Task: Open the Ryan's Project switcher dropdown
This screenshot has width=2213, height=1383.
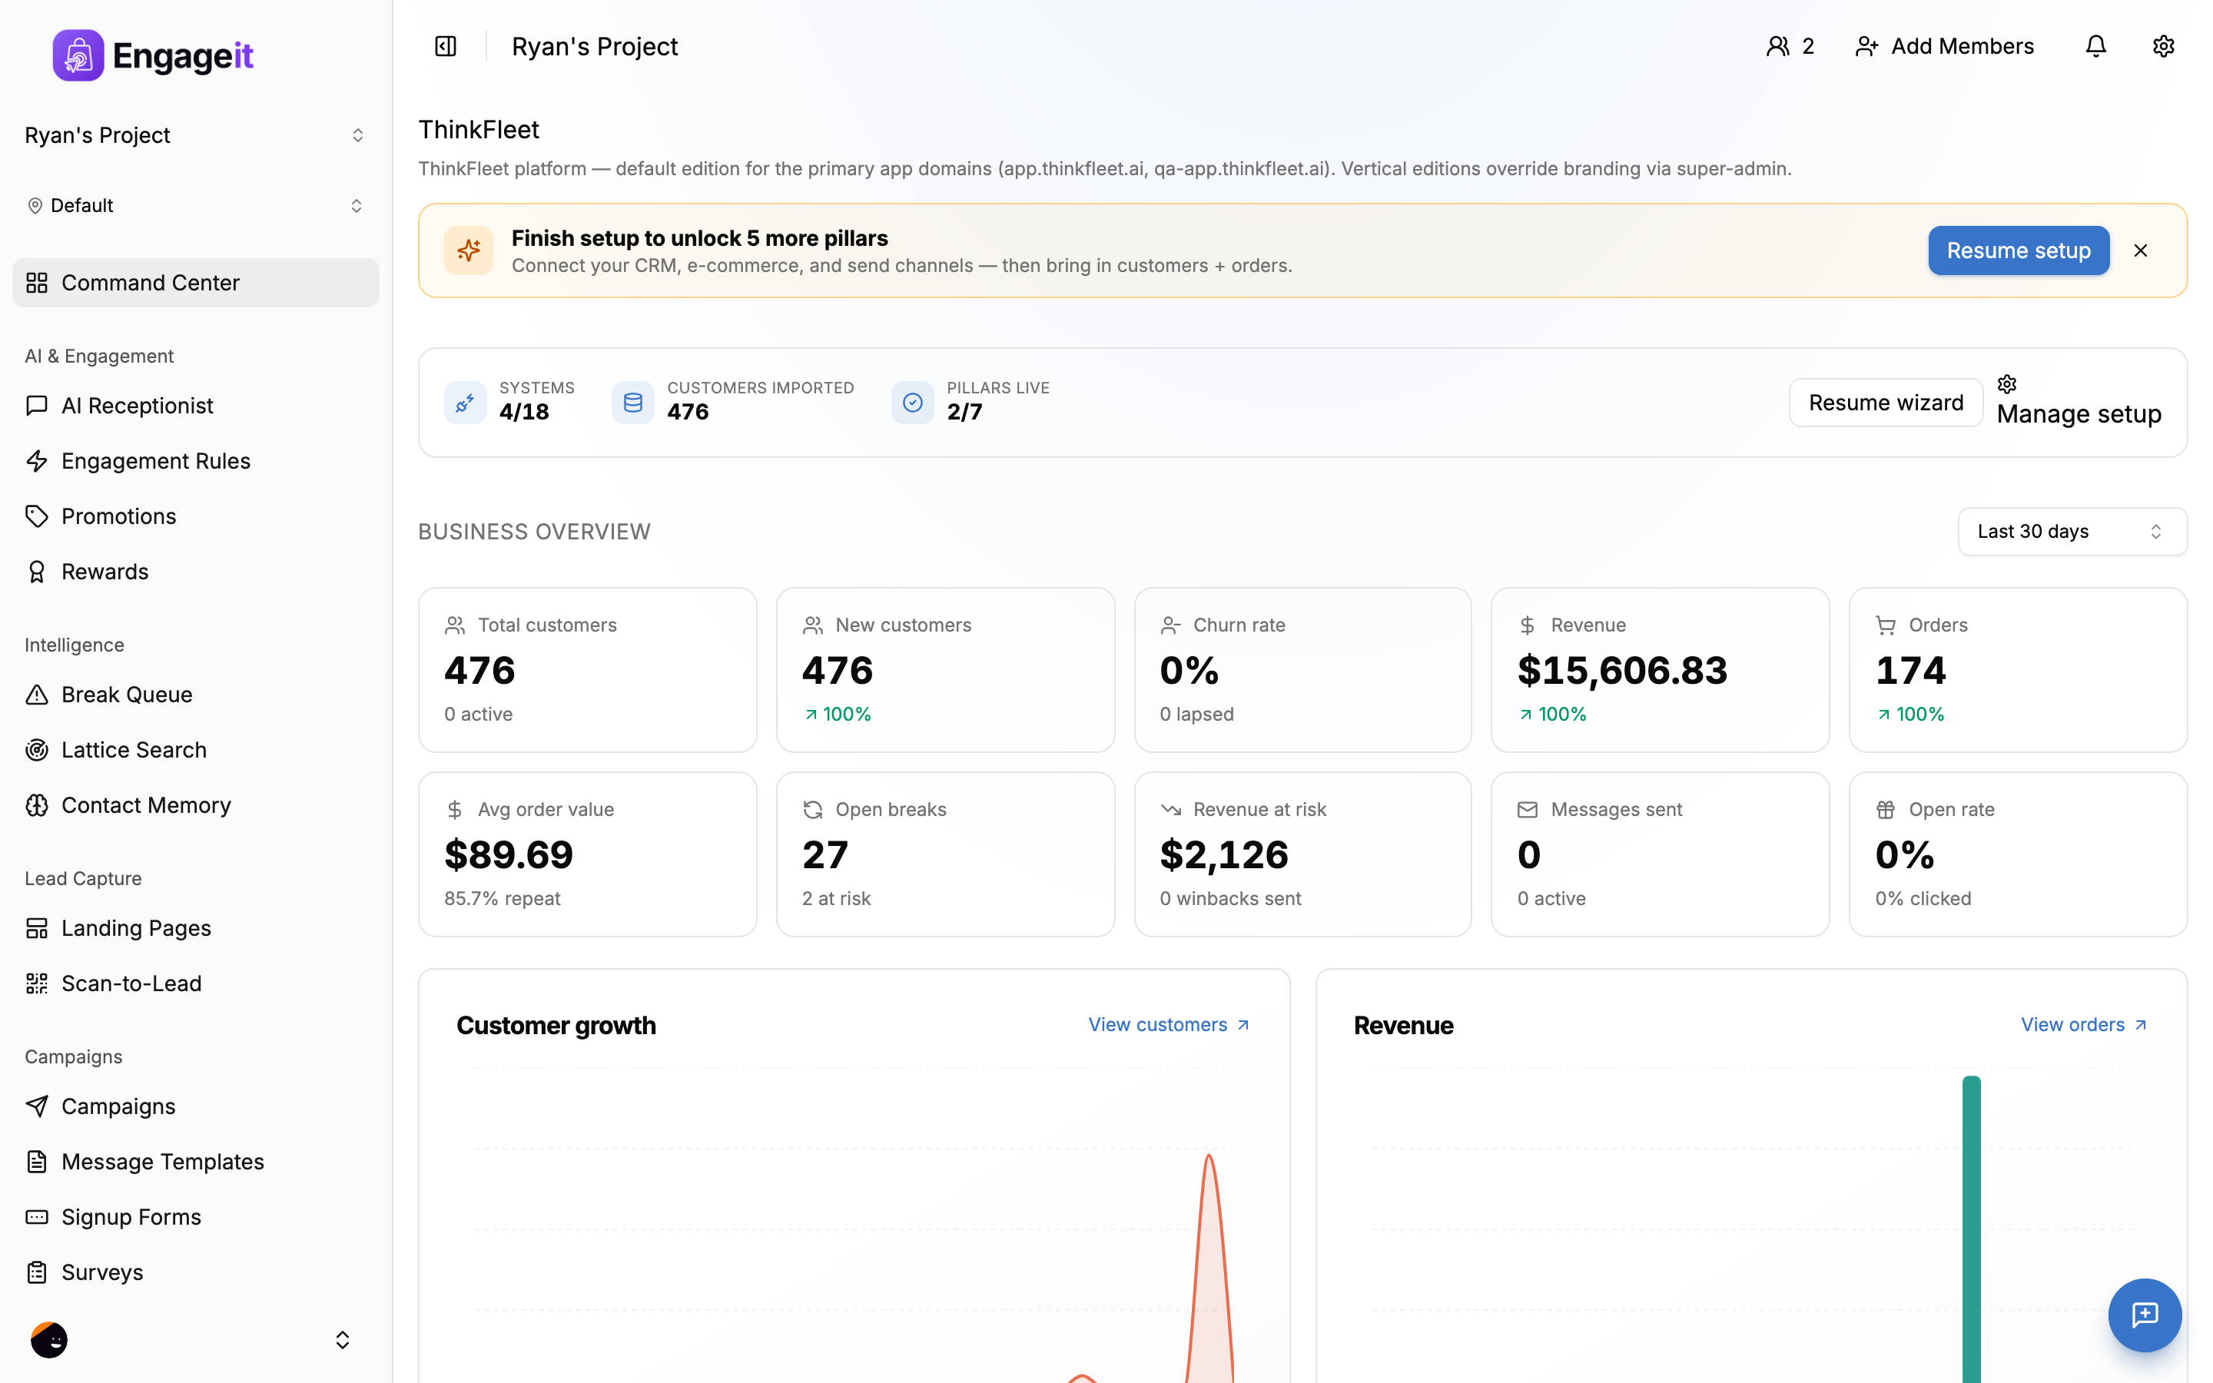Action: point(194,135)
